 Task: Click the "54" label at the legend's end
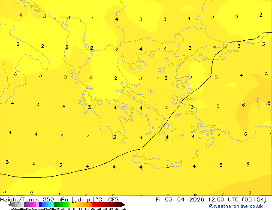pos(124,209)
